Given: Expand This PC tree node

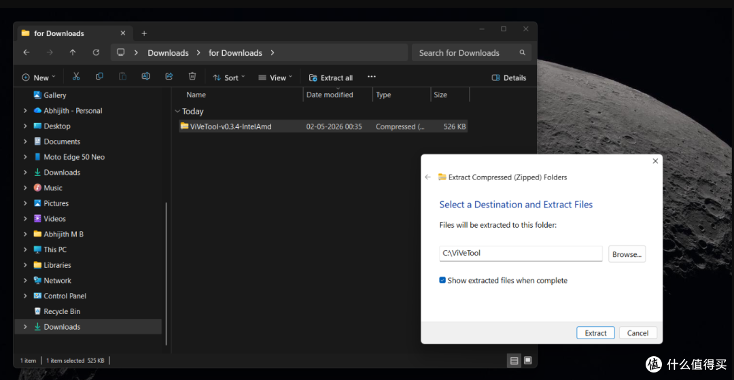Looking at the screenshot, I should (25, 250).
